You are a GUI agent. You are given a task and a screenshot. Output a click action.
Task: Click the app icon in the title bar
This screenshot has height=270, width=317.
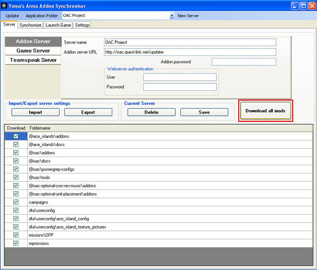(x=5, y=6)
